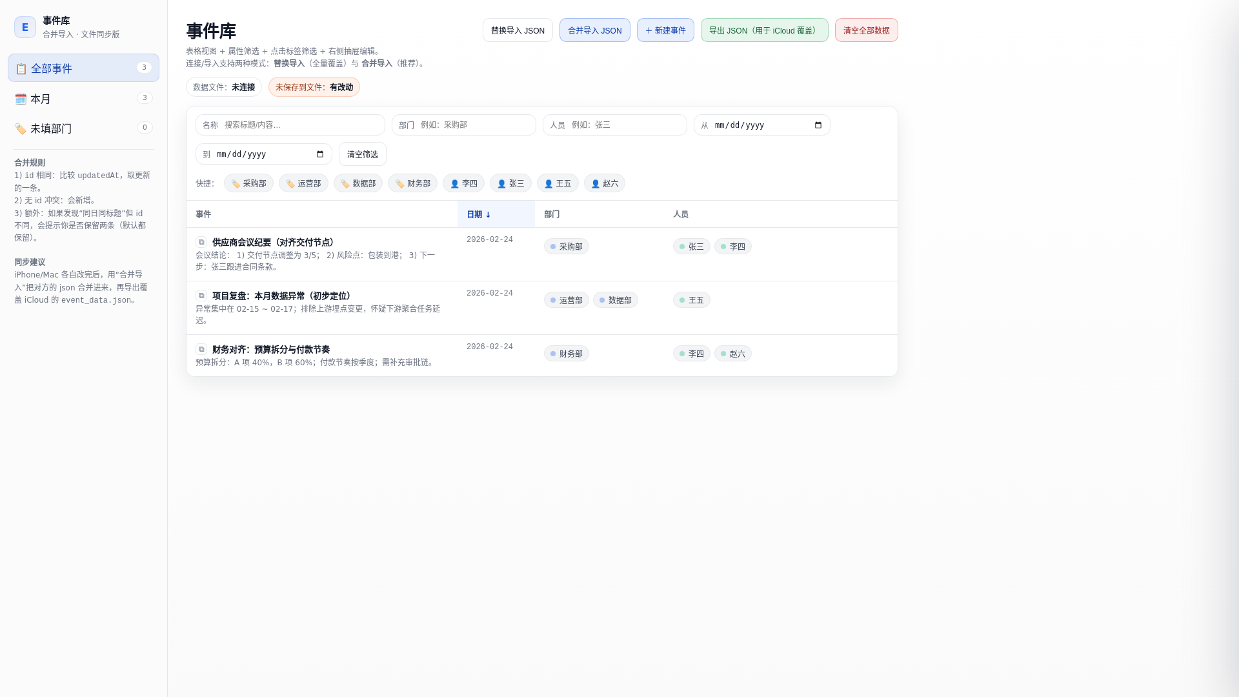Copy the 项目复盘 event row icon
The image size is (1239, 697).
201,296
